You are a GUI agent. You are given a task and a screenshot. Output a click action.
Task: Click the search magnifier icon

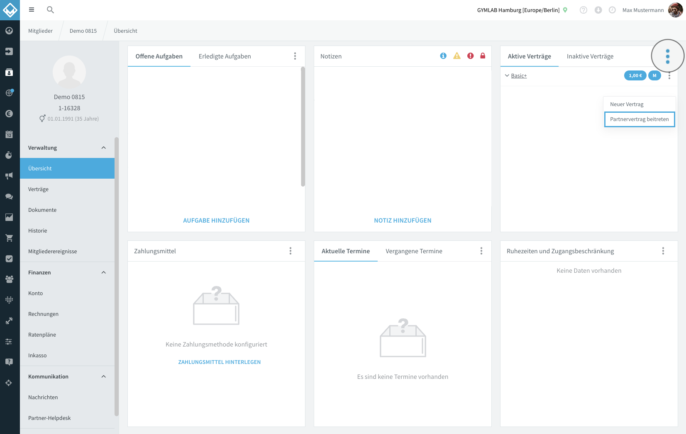pyautogui.click(x=50, y=10)
